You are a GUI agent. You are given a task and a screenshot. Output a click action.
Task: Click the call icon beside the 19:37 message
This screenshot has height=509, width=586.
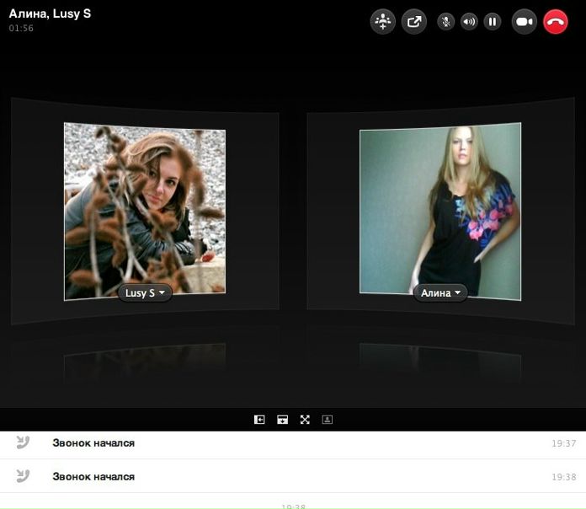point(24,443)
